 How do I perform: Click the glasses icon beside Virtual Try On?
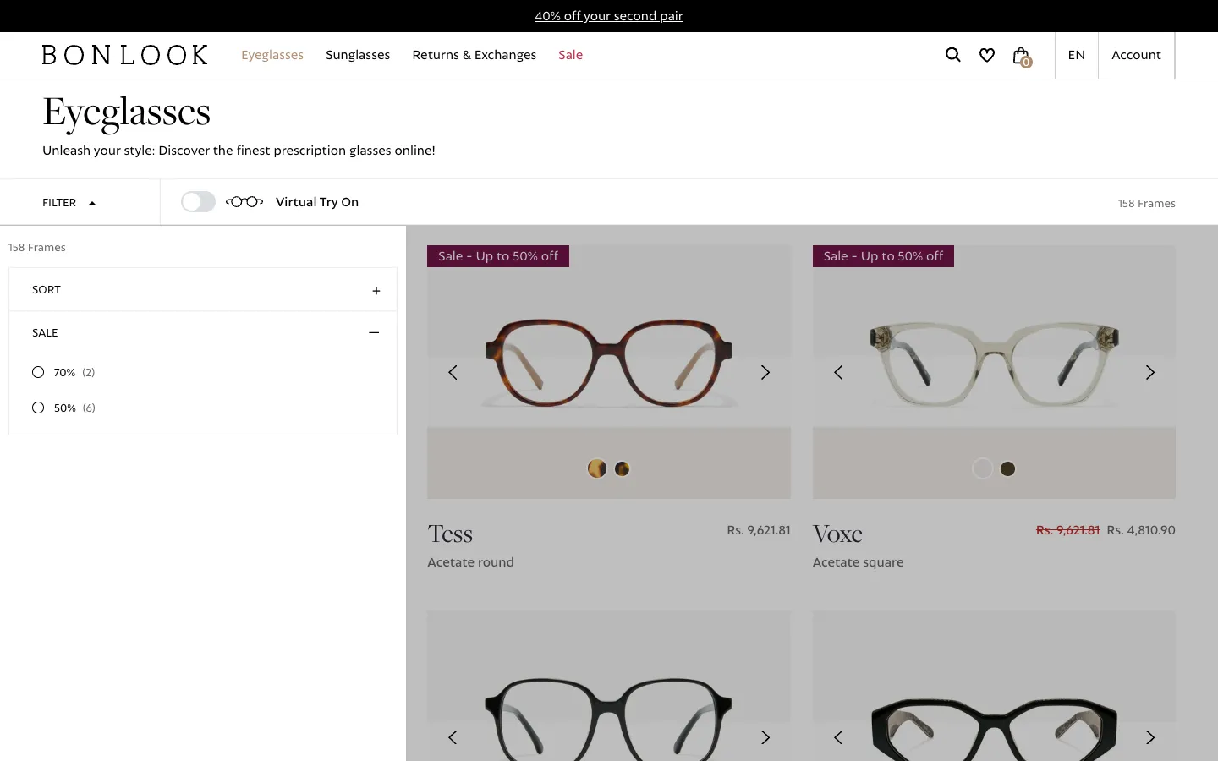point(244,201)
